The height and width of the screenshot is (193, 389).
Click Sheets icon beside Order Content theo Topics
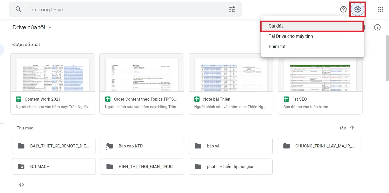[108, 99]
